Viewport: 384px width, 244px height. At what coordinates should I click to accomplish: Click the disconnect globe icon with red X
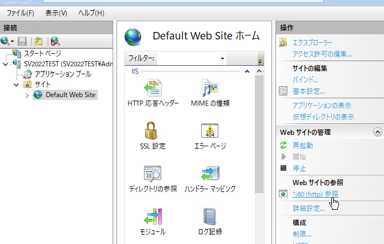pyautogui.click(x=55, y=41)
